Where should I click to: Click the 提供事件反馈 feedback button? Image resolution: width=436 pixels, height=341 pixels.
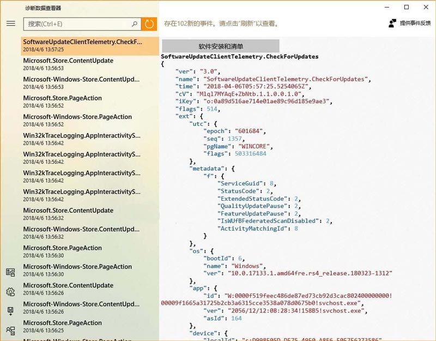pos(410,23)
